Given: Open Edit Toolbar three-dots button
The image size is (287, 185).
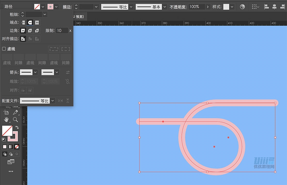Looking at the screenshot, I should coord(11,171).
